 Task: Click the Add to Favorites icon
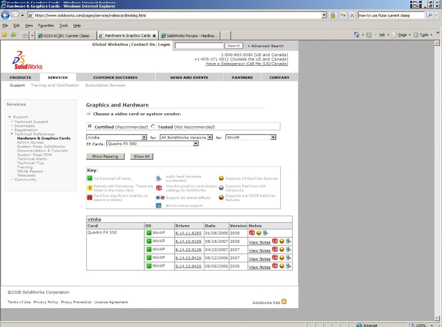pyautogui.click(x=13, y=35)
